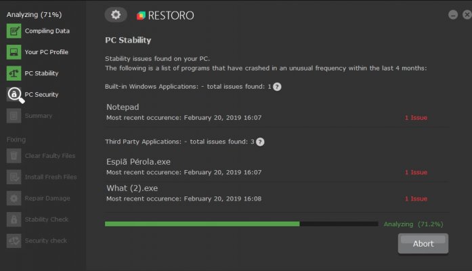Click the Restoro logo

[165, 16]
